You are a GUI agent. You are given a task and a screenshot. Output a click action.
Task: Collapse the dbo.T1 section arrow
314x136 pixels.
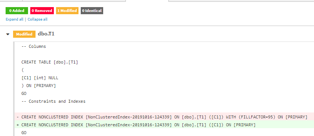tap(8, 34)
